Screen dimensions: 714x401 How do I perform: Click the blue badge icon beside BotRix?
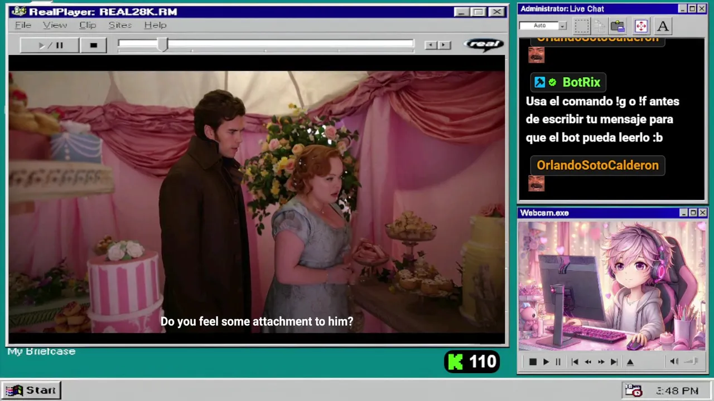[539, 82]
